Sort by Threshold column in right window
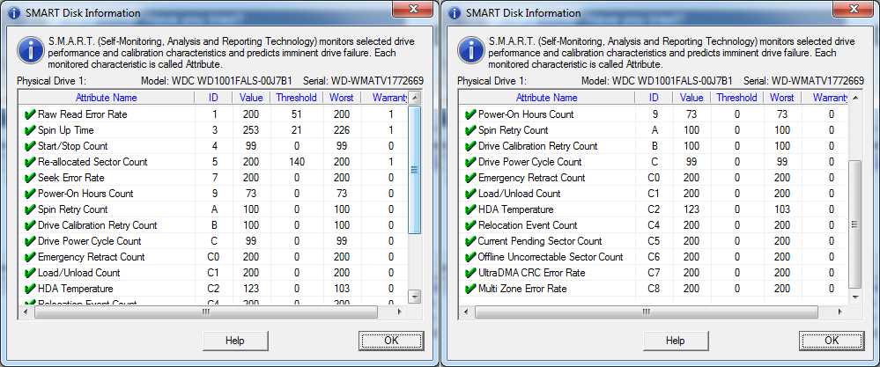 click(x=737, y=98)
